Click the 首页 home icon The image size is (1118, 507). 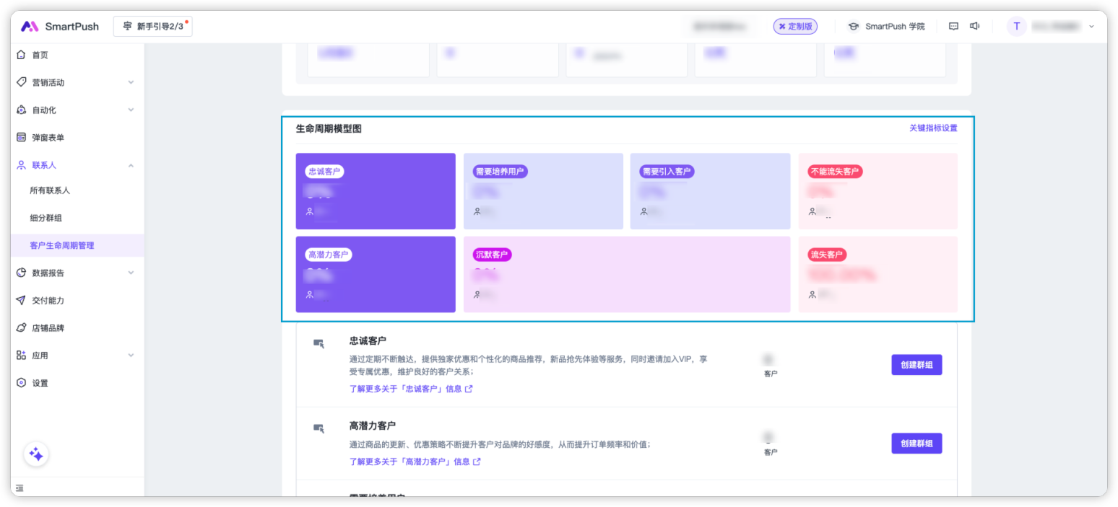point(21,55)
